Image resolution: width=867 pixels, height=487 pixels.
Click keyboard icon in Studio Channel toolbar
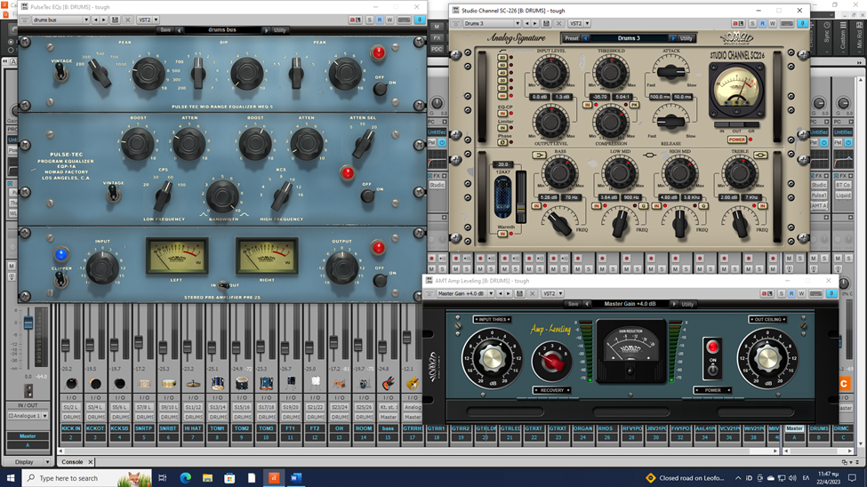click(x=786, y=24)
